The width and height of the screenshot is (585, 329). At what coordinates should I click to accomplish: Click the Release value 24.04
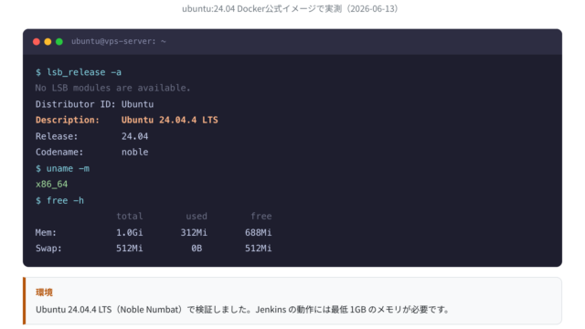(x=134, y=136)
